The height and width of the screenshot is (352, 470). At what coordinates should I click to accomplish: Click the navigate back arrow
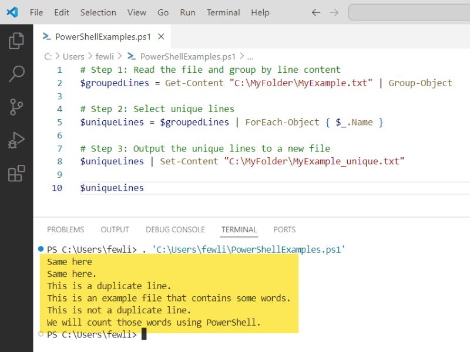pos(315,12)
